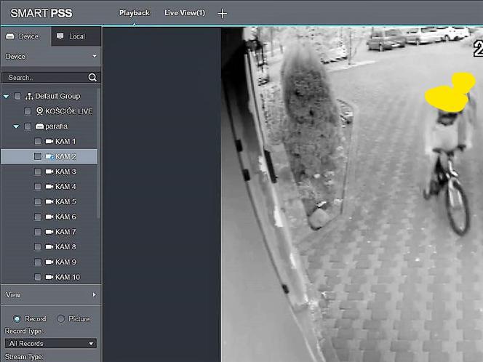Open the All Records dropdown
Image resolution: width=483 pixels, height=362 pixels.
coord(51,343)
